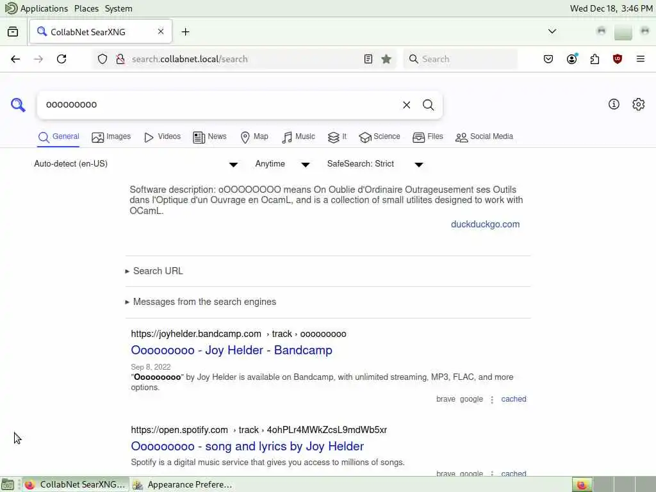Open SearXNG preferences gear
The width and height of the screenshot is (656, 492).
639,104
